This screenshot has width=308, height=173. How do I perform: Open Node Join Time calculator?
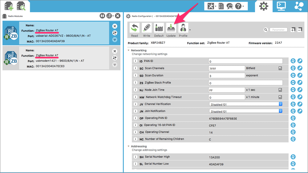click(280, 90)
